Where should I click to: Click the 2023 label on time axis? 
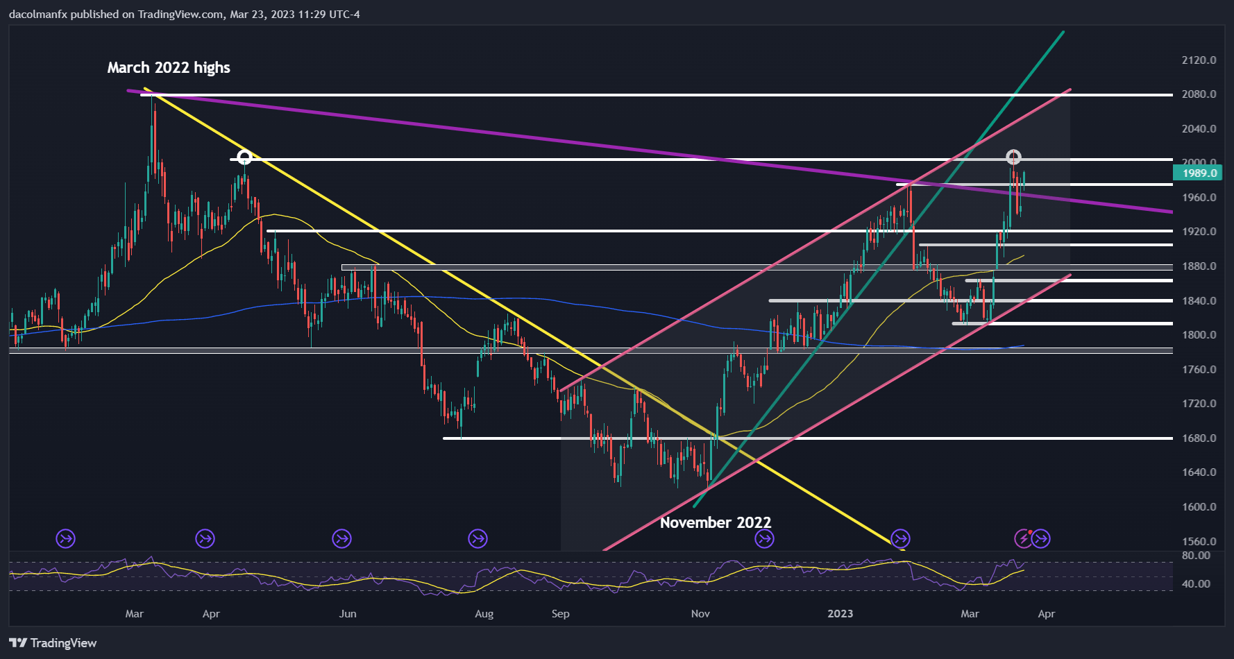840,614
